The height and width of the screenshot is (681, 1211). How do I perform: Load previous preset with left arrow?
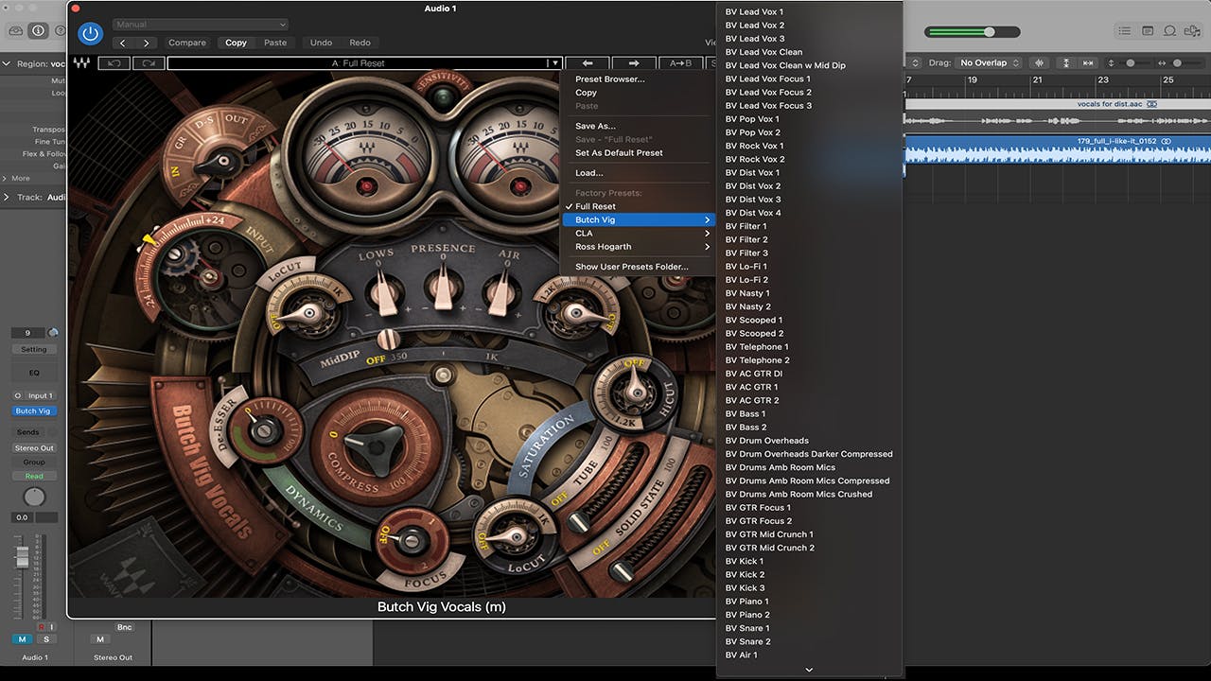point(588,63)
